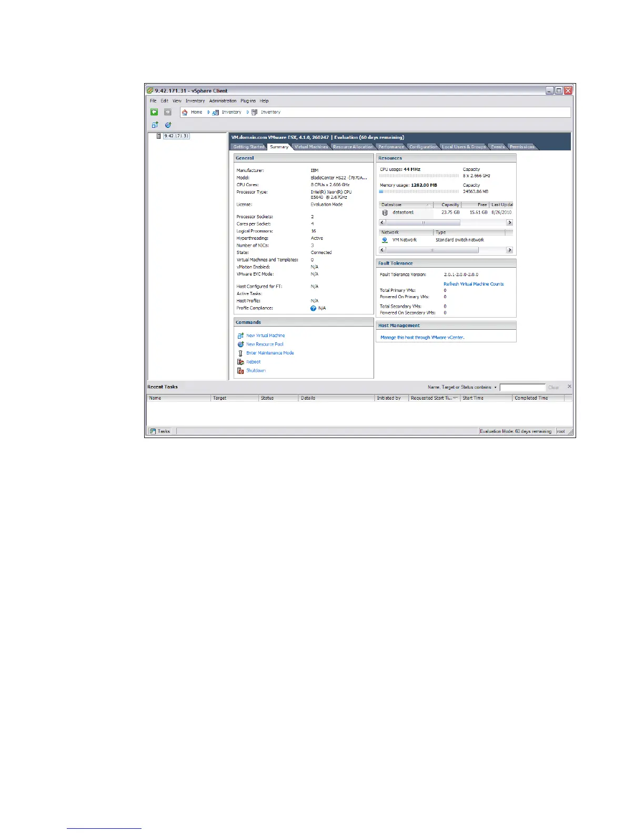Click the Requested Start Time column sort header

coord(434,398)
